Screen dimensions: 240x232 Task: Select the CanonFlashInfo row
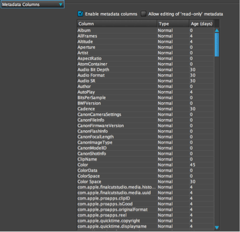[x=145, y=131]
